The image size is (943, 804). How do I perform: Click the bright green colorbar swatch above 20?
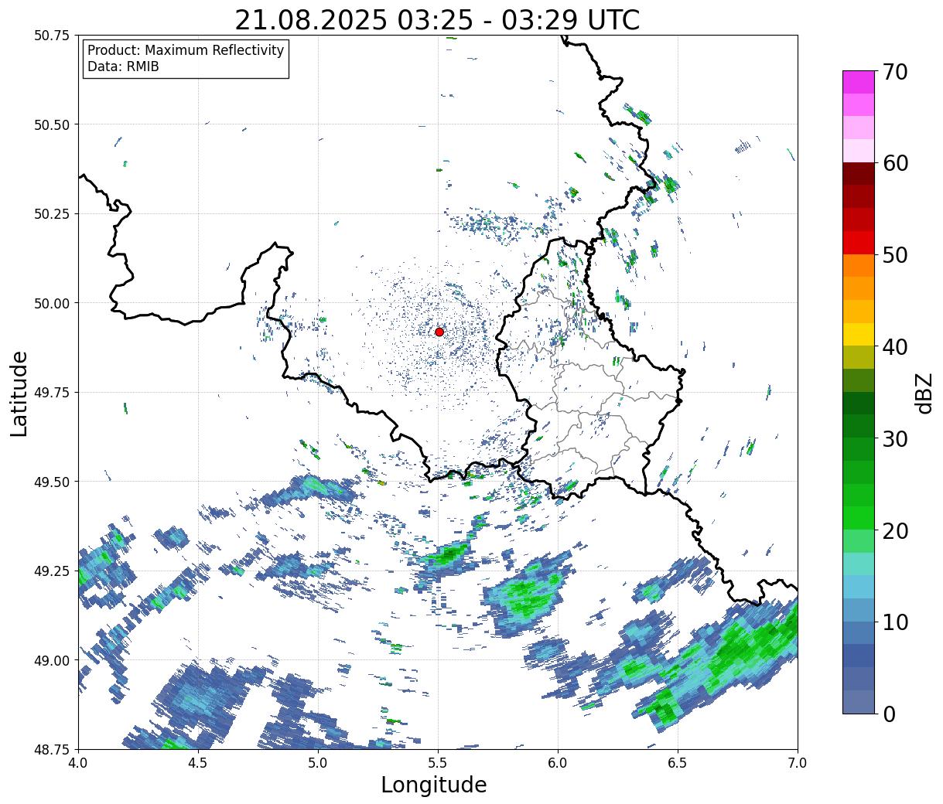pyautogui.click(x=859, y=517)
